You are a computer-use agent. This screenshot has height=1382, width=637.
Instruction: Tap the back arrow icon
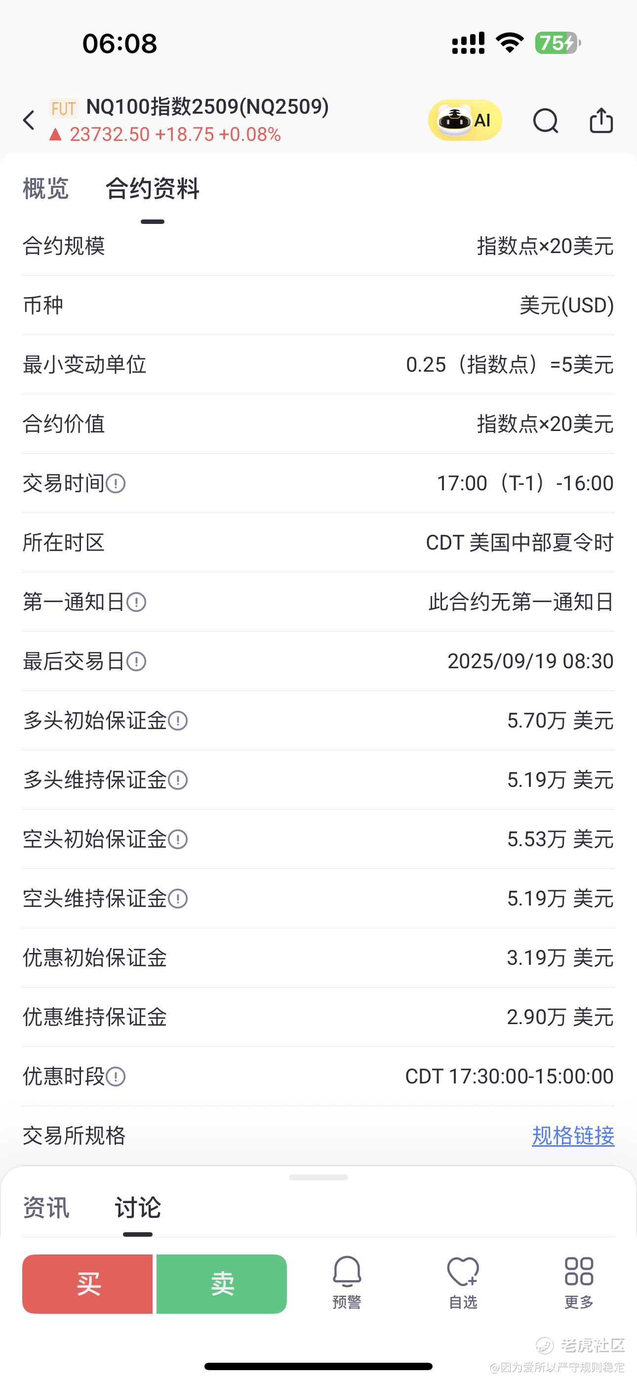tap(29, 120)
